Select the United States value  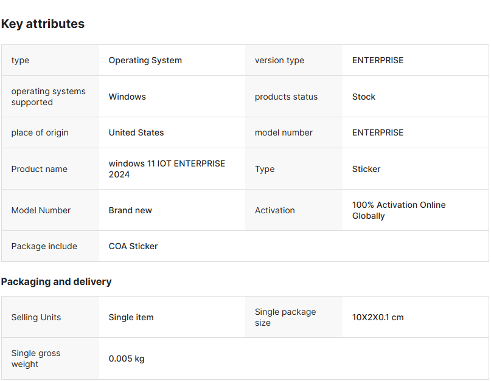[136, 132]
